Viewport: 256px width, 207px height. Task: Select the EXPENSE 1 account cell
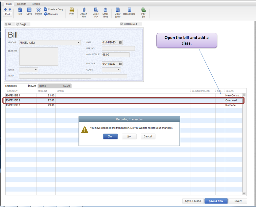pos(21,95)
